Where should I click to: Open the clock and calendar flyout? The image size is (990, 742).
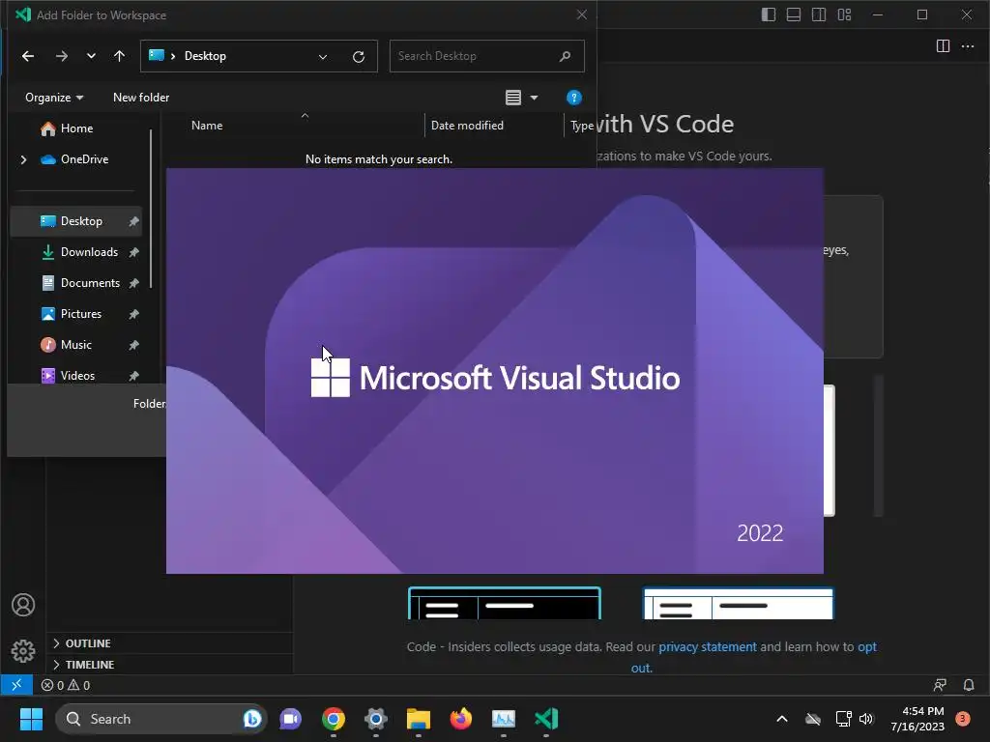(917, 719)
